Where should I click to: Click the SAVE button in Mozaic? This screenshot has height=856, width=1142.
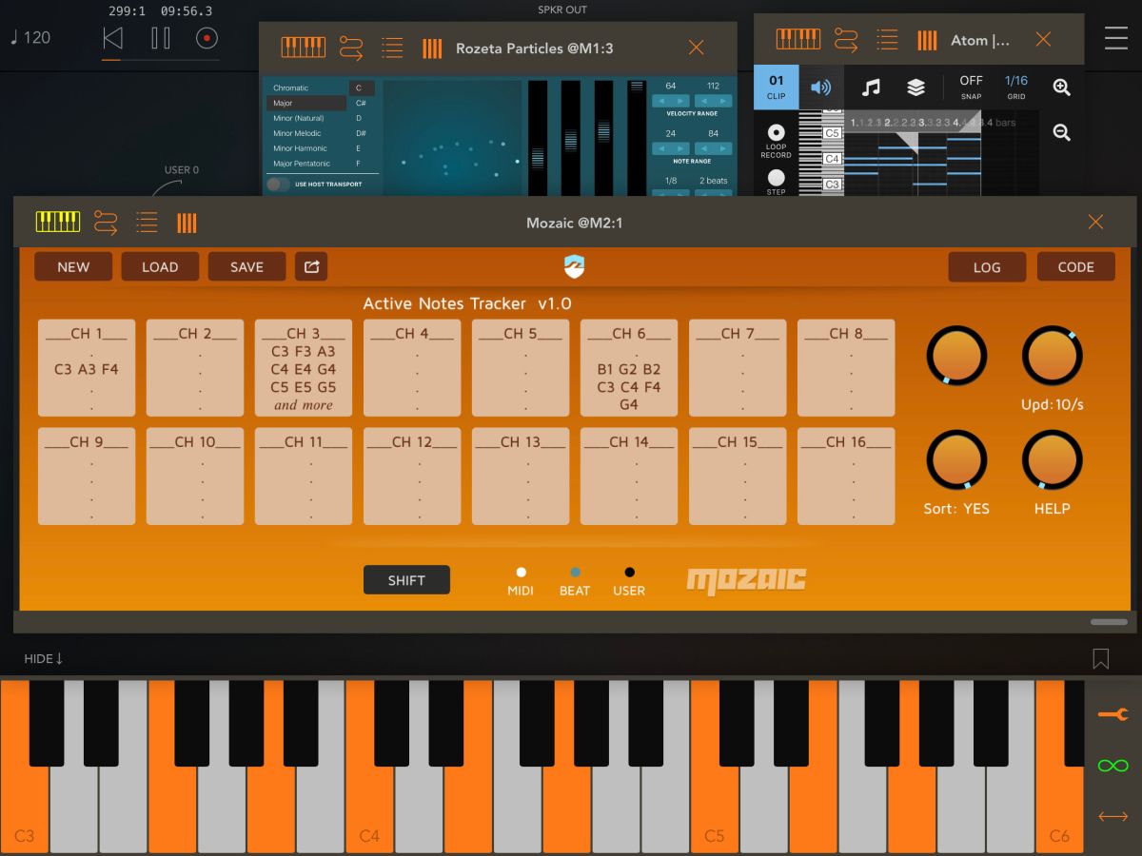(x=246, y=267)
